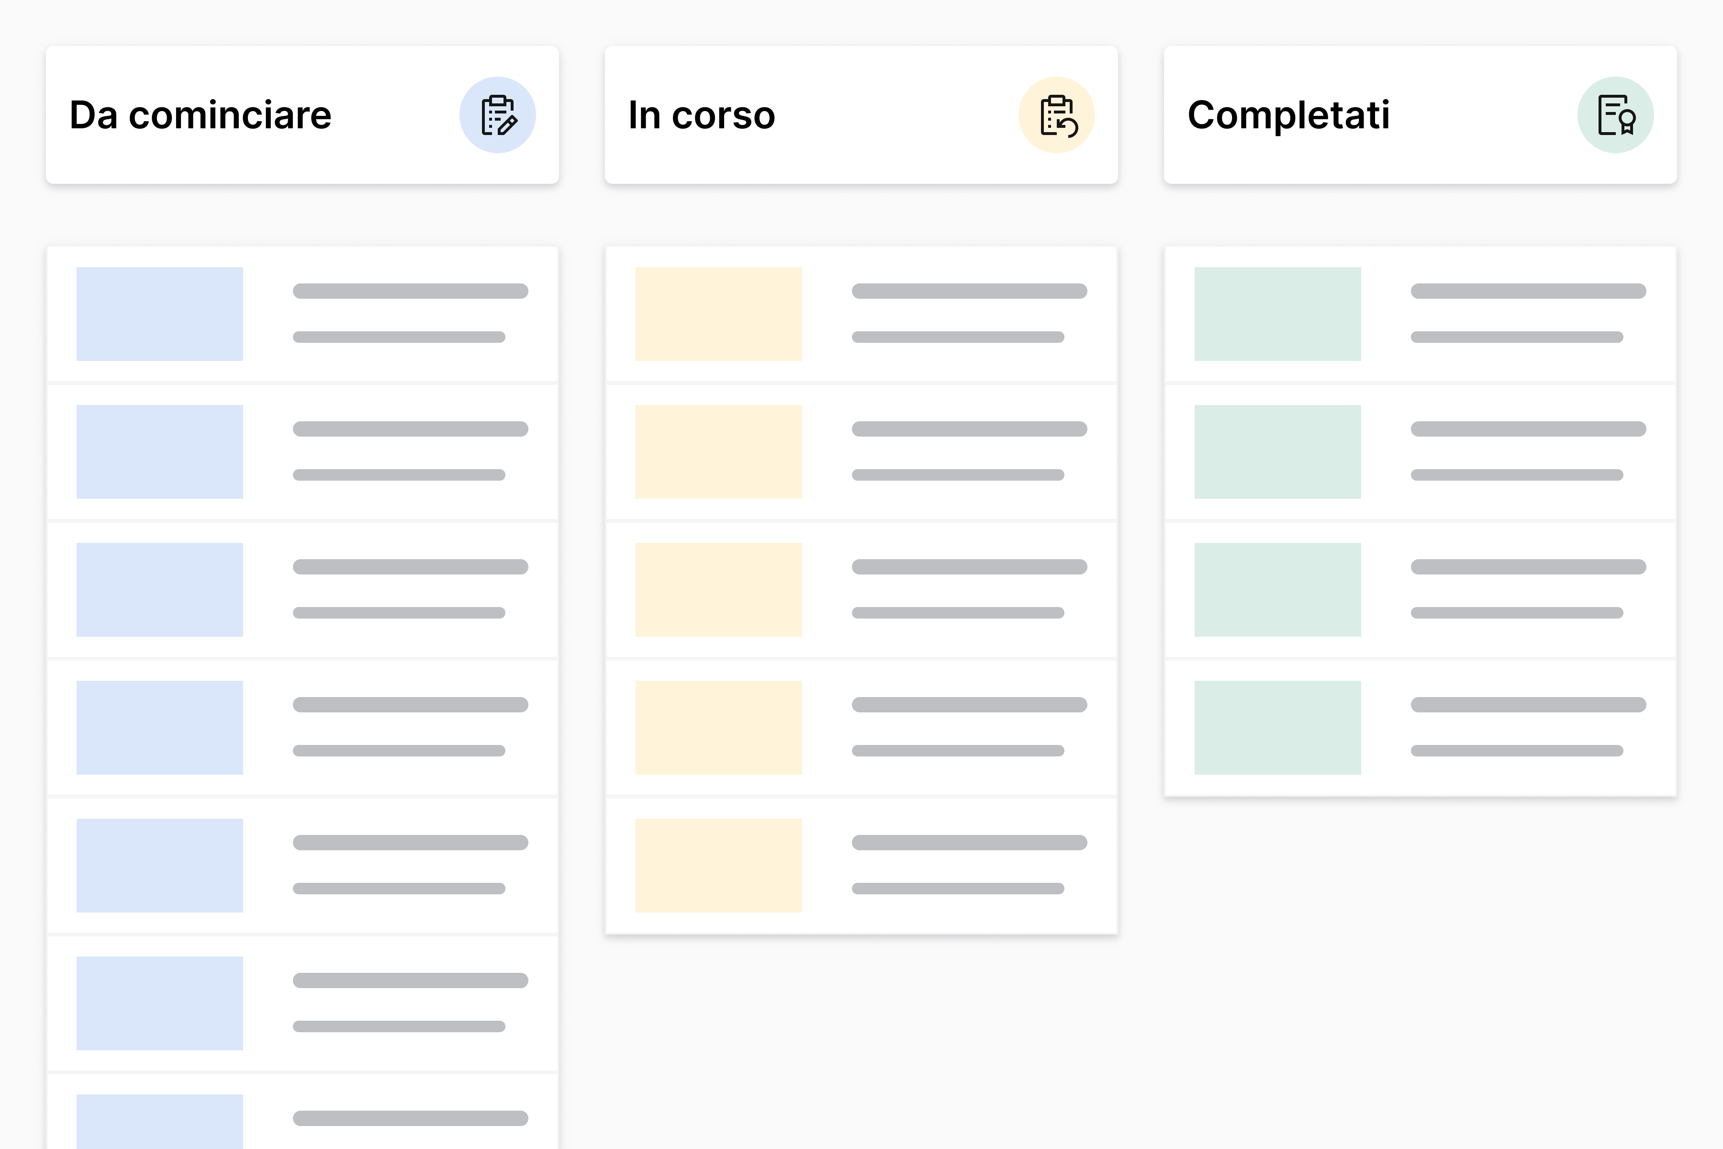Click the fourth green thumbnail in Completati
The width and height of the screenshot is (1723, 1149).
pos(1277,728)
